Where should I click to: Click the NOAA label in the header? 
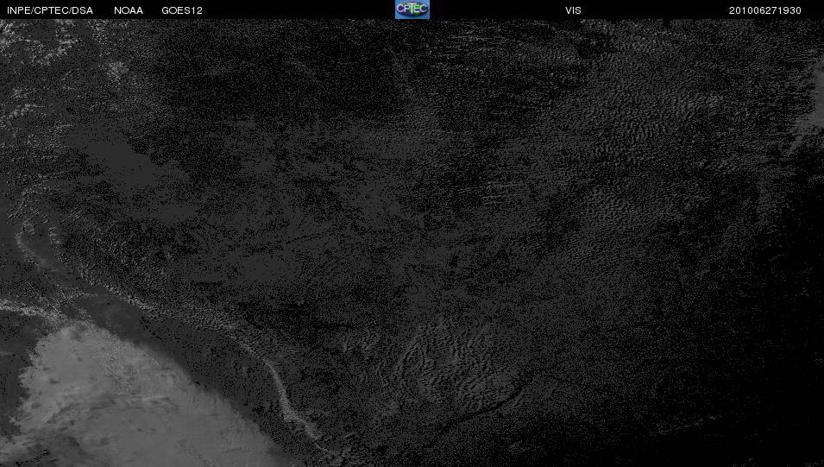point(129,10)
